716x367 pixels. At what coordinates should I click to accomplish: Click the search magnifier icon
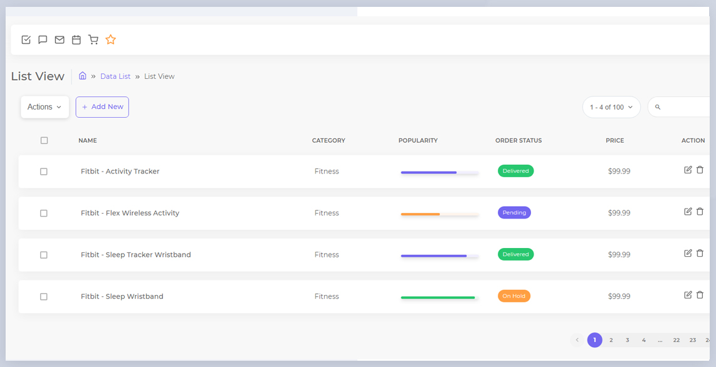point(658,107)
